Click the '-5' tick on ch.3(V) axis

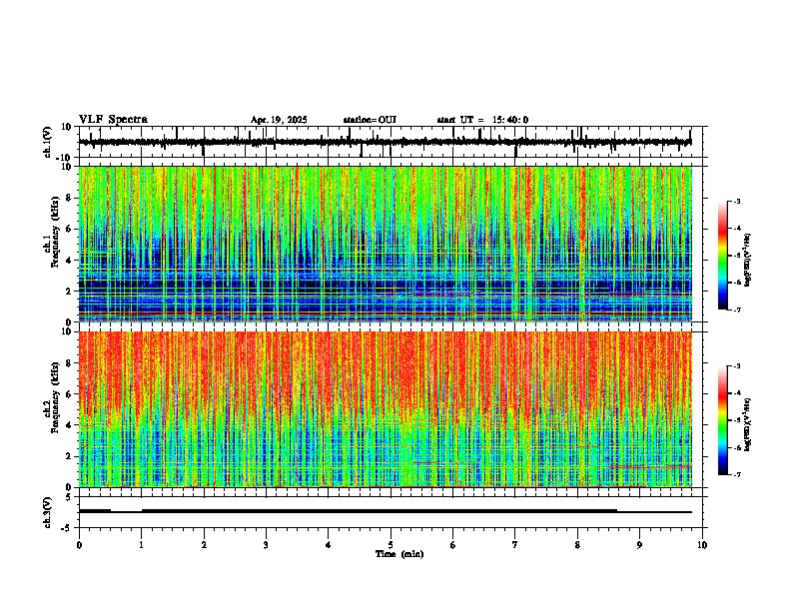pos(67,528)
